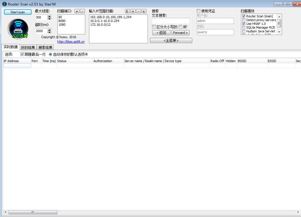301x217 pixels.
Task: Click the Router Scan logo image
Action: click(18, 29)
